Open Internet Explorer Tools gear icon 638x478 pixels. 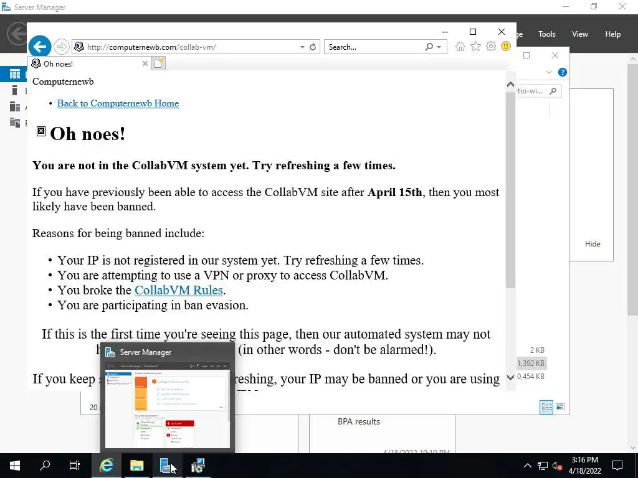coord(491,47)
